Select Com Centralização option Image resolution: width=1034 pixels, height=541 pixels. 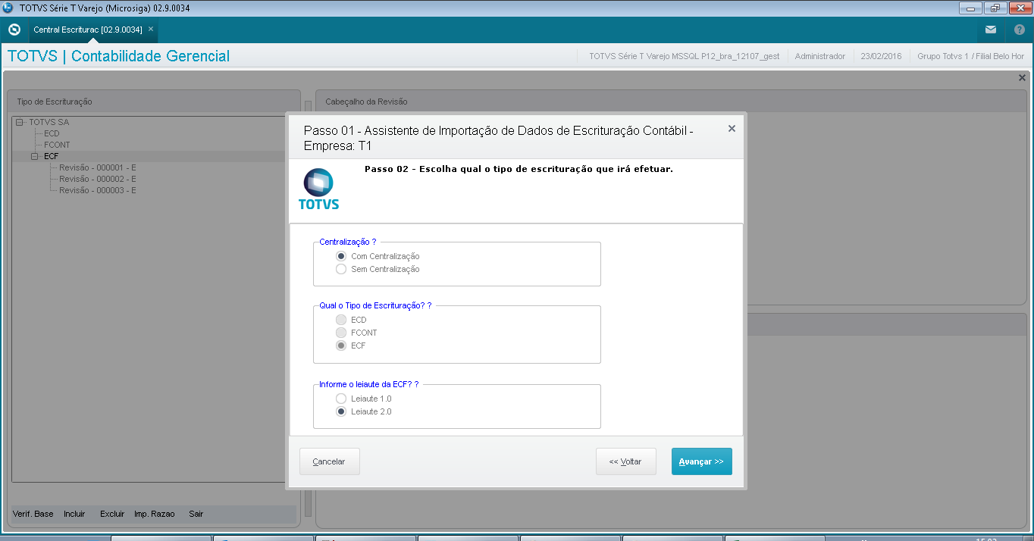click(x=341, y=256)
